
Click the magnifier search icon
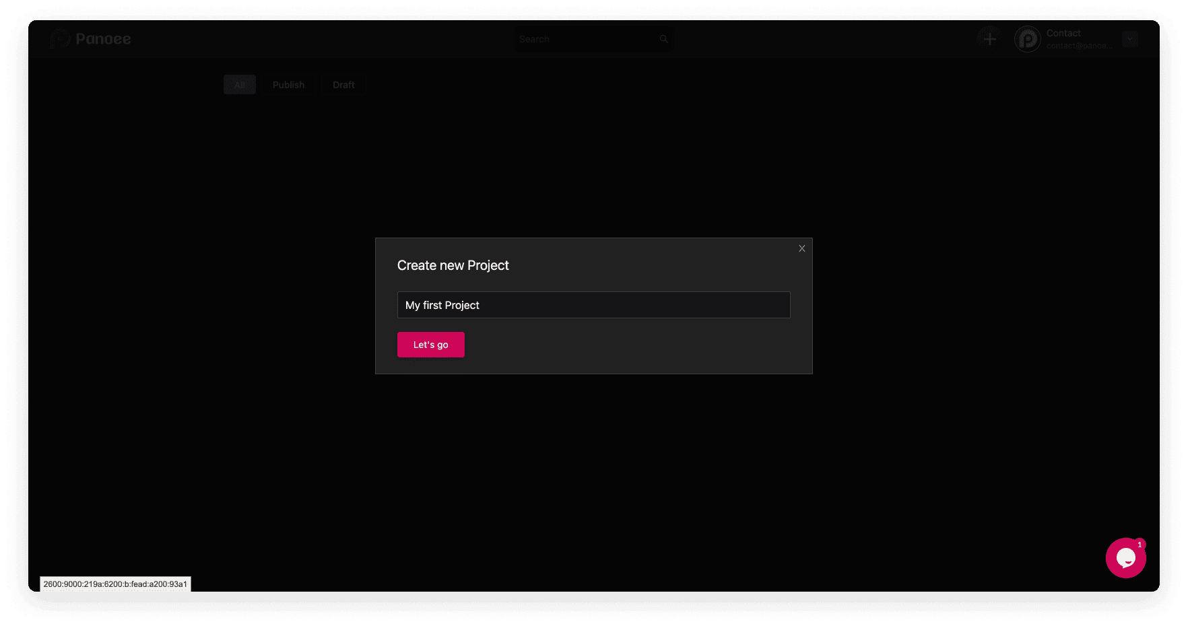coord(663,39)
